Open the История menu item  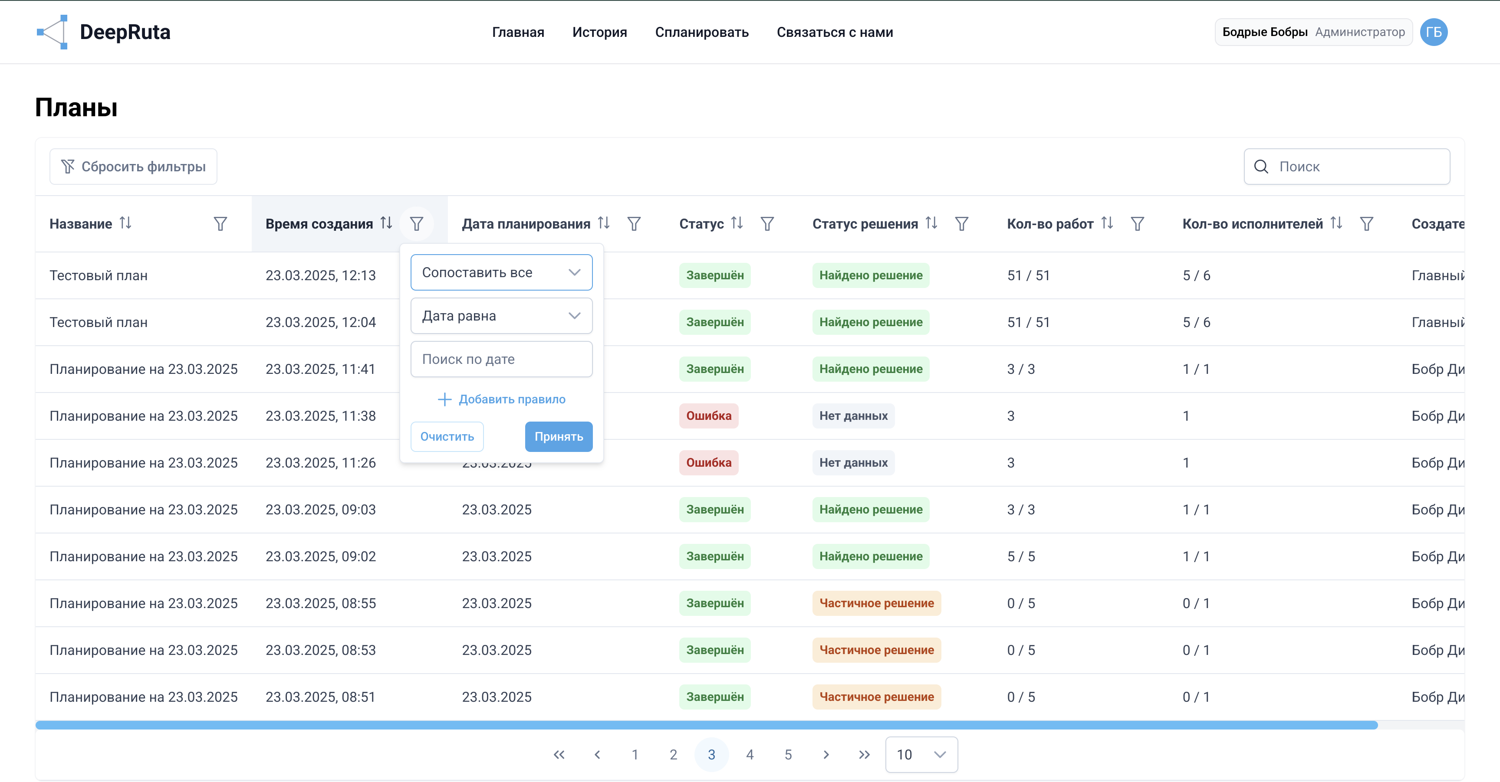coord(599,33)
